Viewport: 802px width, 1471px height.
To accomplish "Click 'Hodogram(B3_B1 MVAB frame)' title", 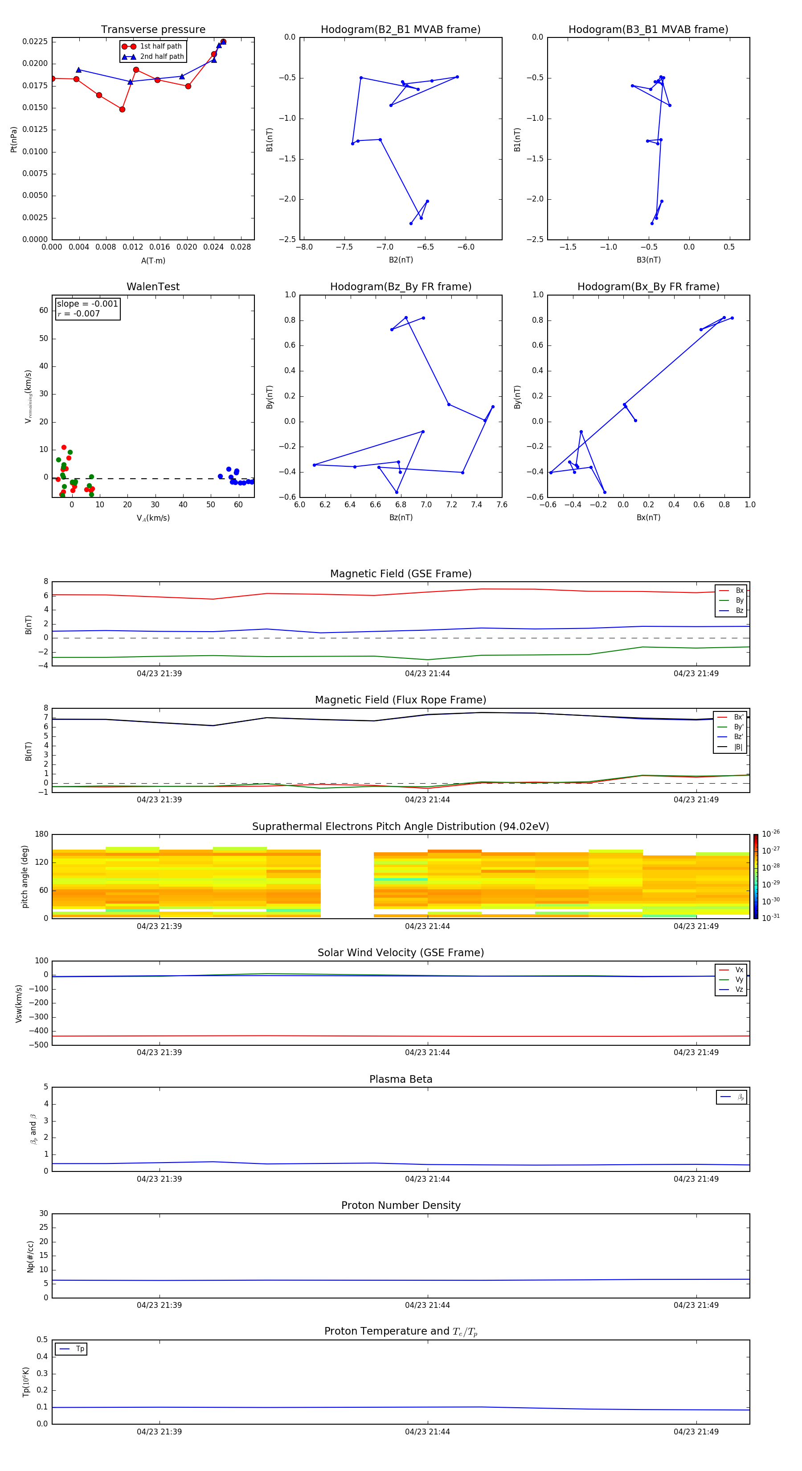I will (648, 30).
